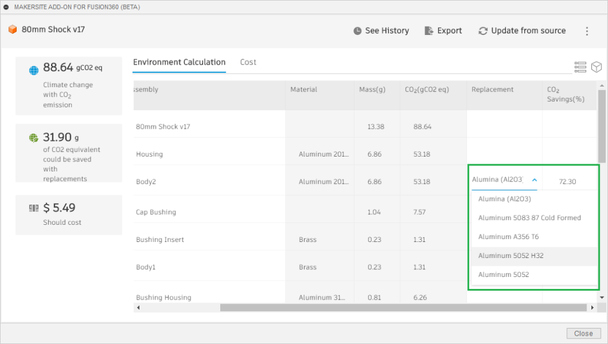This screenshot has width=608, height=344.
Task: Click the Export file icon
Action: 429,31
